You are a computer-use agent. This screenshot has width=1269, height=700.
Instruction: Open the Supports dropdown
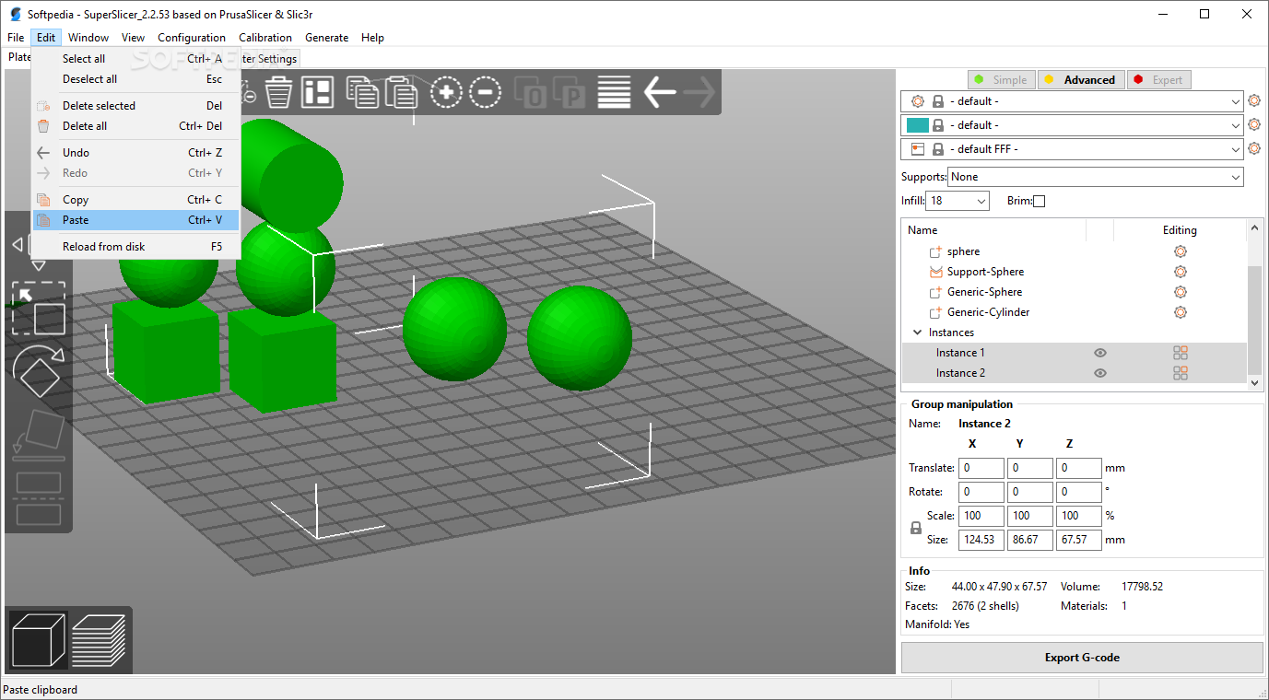pyautogui.click(x=1096, y=177)
